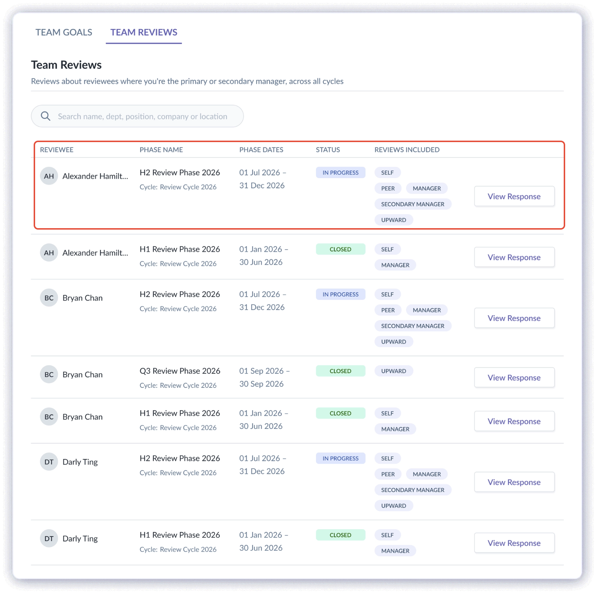Click the search magnifier icon
This screenshot has width=597, height=594.
(x=46, y=116)
